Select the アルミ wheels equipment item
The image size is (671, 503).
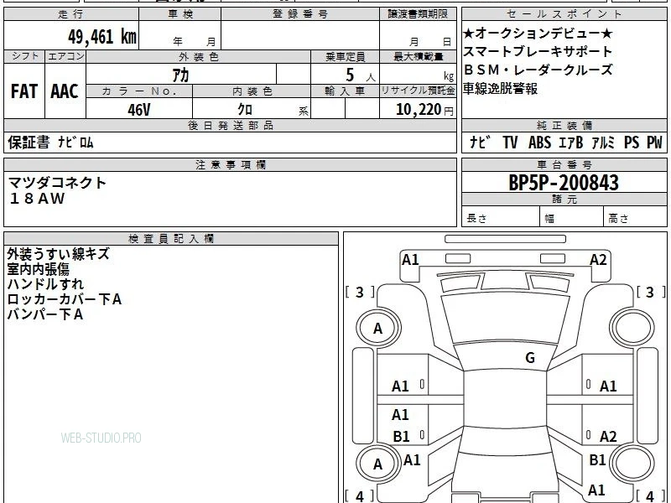603,143
